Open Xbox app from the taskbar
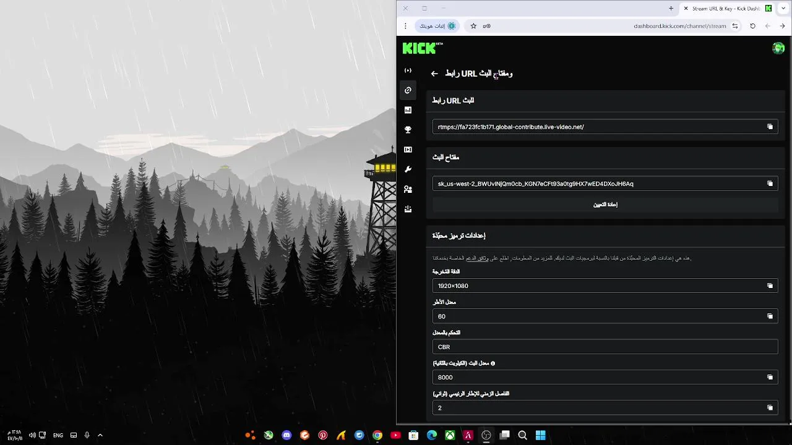 coord(450,435)
